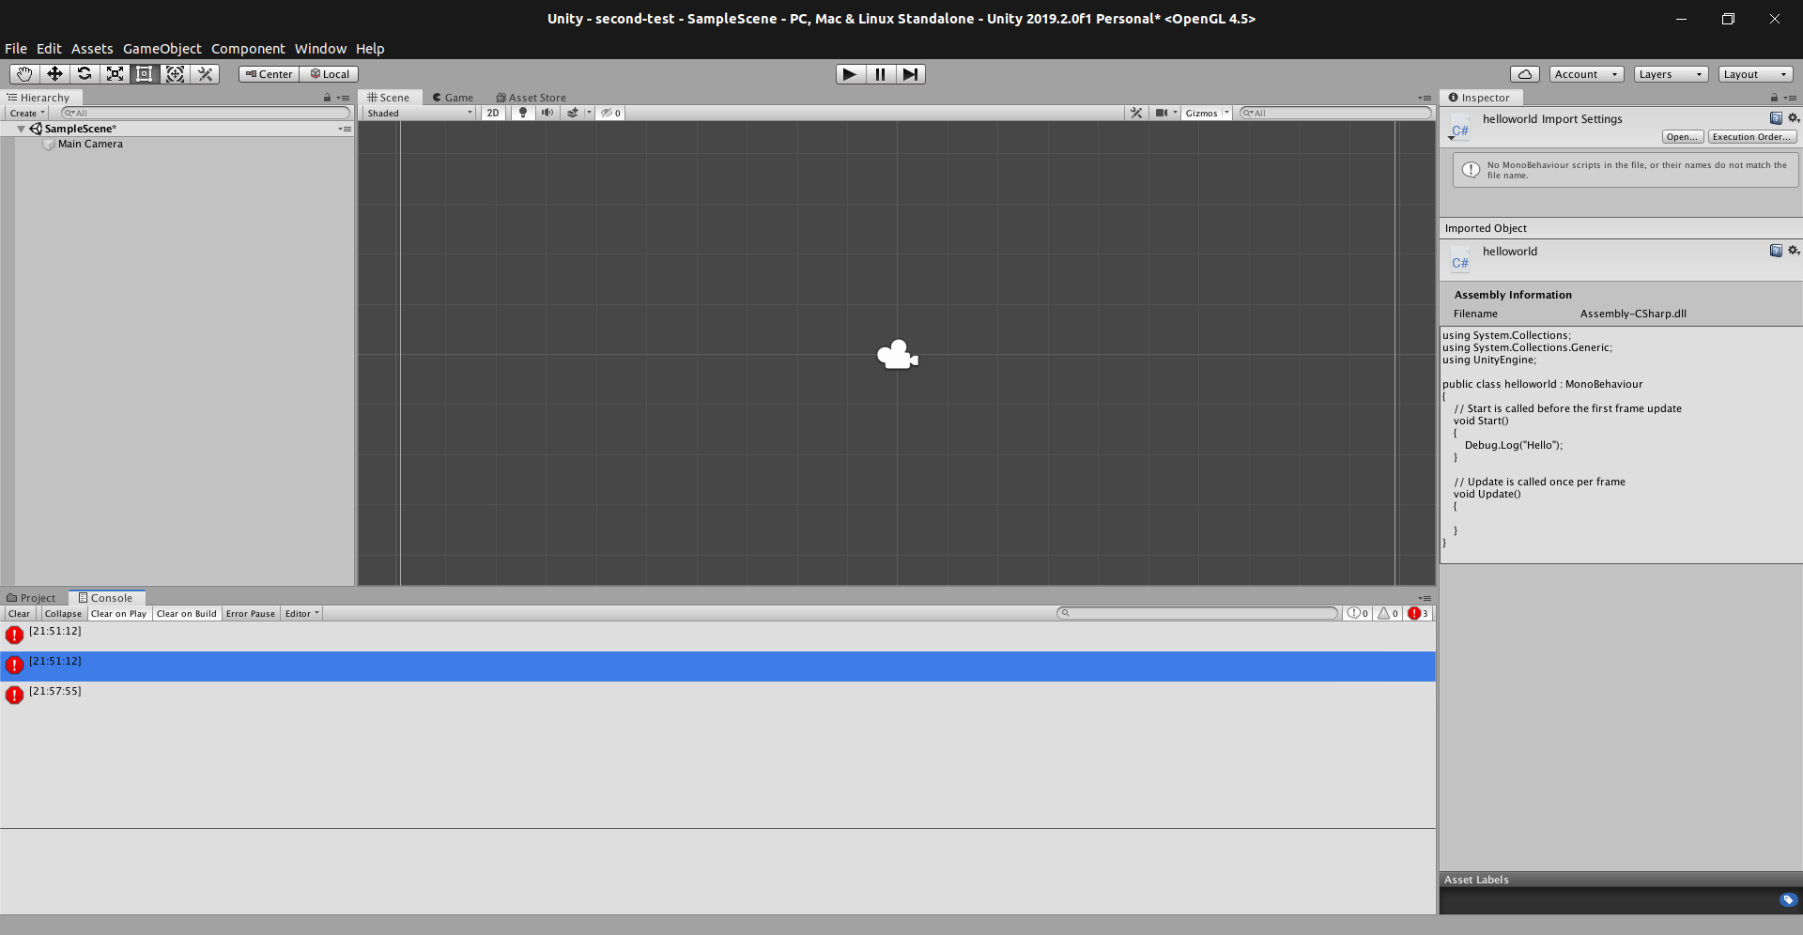Toggle scene effects with the skybox icon
Screen dimensions: 1803x935
click(572, 113)
